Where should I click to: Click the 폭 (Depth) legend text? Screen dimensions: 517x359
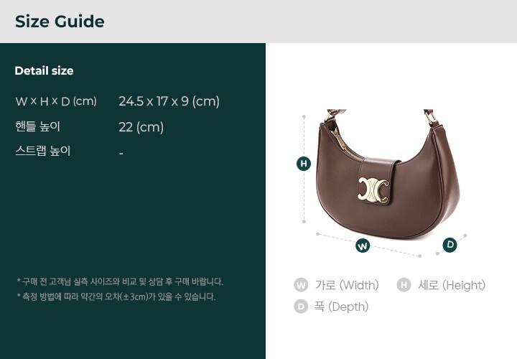tap(341, 307)
